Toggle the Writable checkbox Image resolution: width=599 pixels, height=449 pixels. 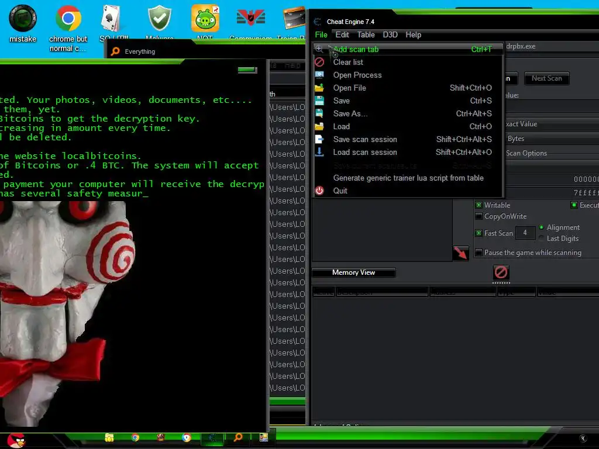[478, 205]
